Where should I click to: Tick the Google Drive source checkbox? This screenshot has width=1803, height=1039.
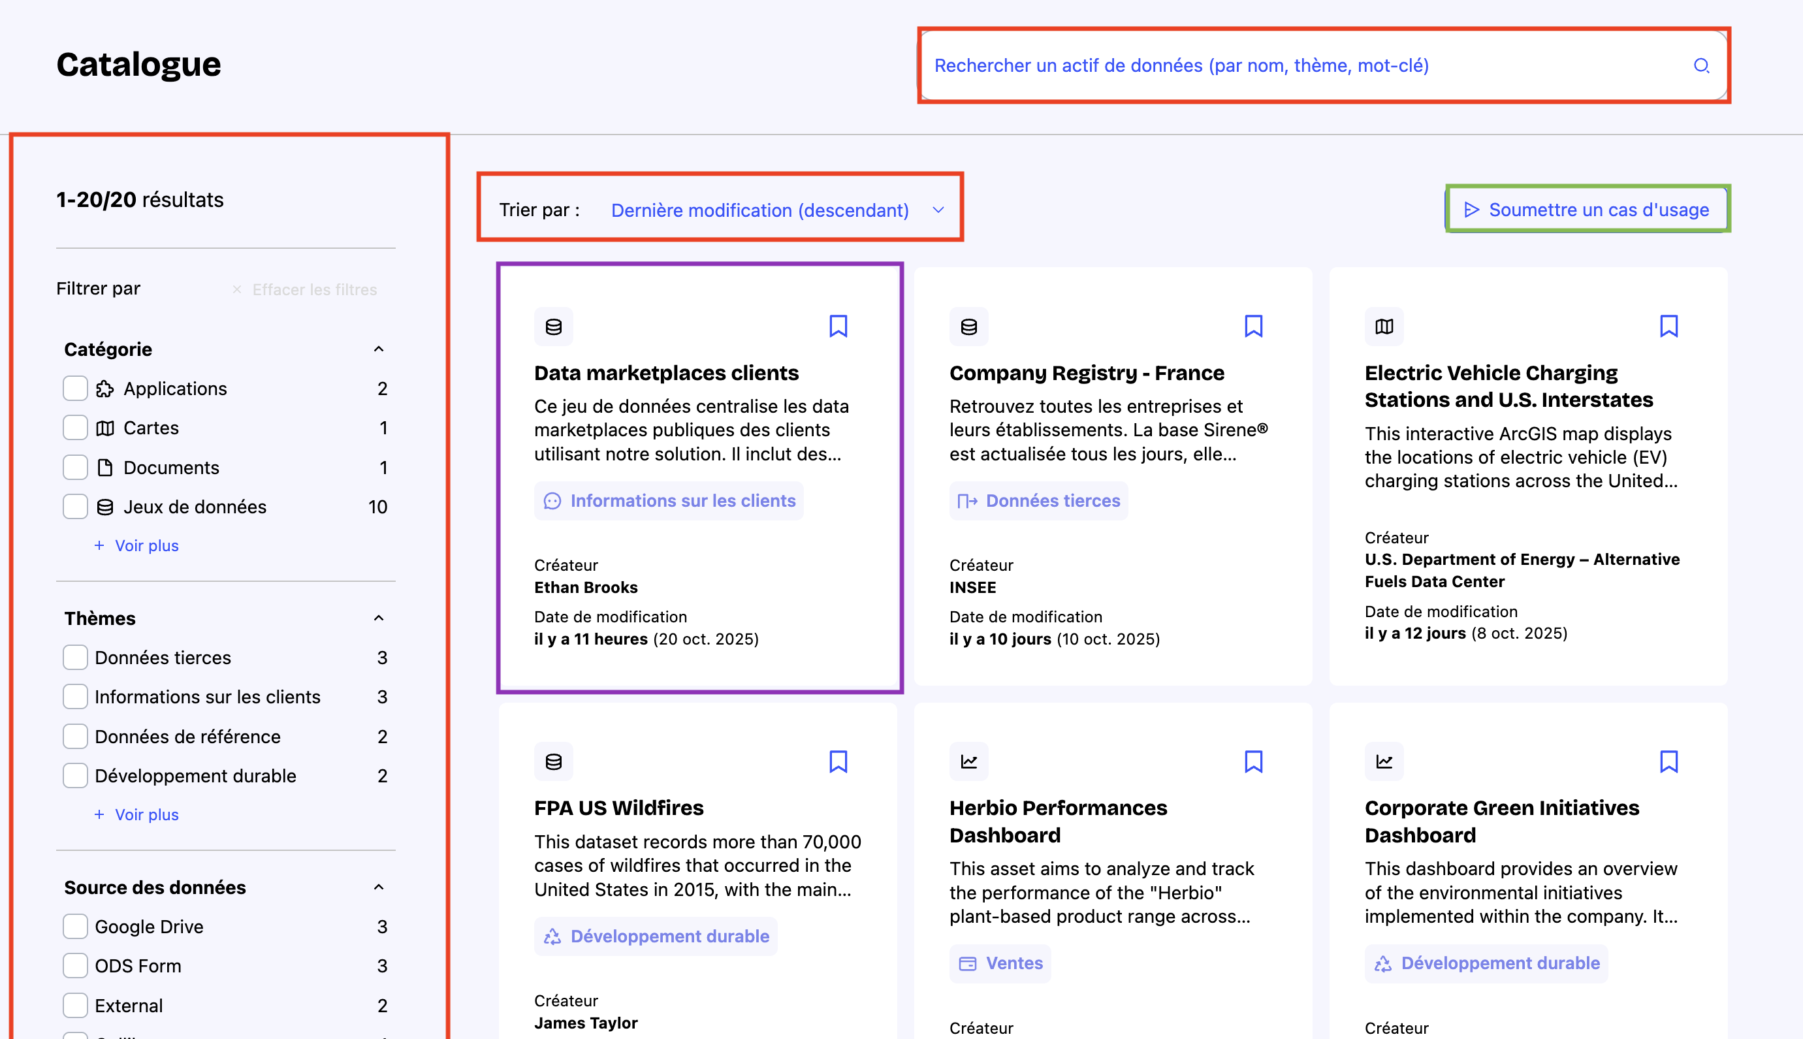point(75,926)
